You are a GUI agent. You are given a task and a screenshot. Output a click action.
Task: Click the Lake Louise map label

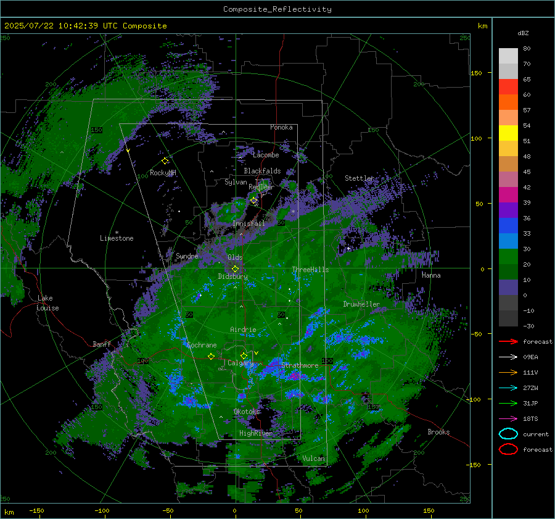click(47, 303)
